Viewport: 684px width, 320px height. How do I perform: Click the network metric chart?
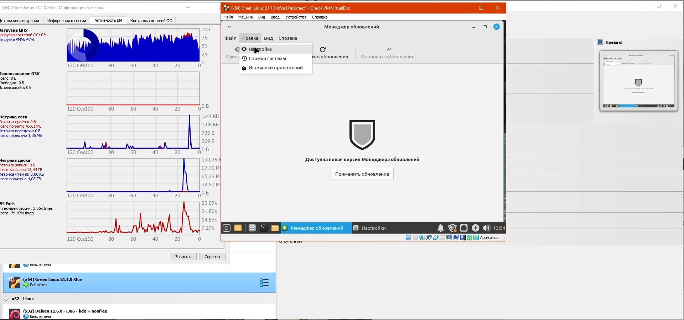pyautogui.click(x=133, y=132)
